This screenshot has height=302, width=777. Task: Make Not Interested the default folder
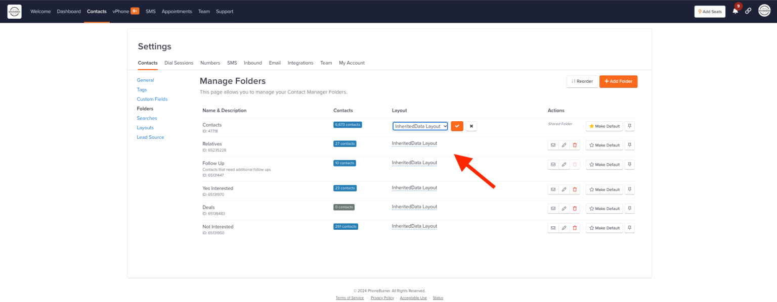click(605, 228)
